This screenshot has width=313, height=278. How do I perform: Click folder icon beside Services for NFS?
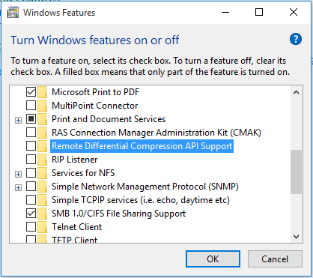coord(42,173)
